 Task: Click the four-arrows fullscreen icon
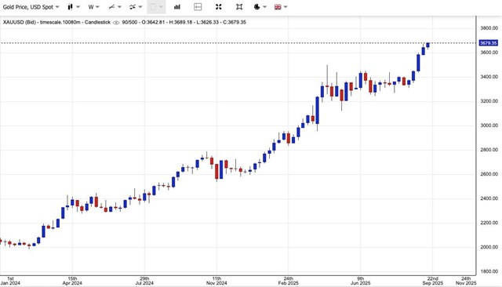click(x=218, y=7)
